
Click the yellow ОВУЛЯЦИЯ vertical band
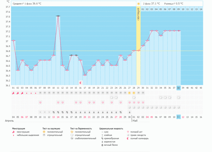[138, 47]
